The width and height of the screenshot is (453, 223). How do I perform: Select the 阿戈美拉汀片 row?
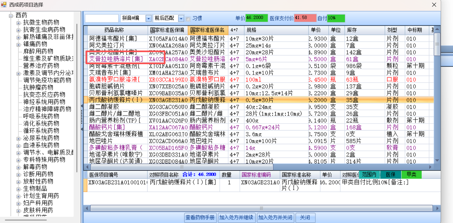click(258, 45)
